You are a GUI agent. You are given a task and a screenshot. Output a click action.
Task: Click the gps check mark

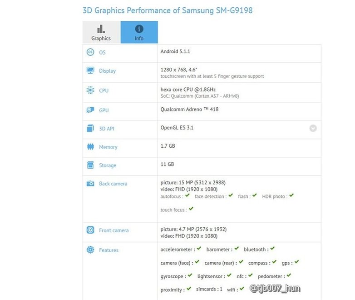pyautogui.click(x=296, y=262)
